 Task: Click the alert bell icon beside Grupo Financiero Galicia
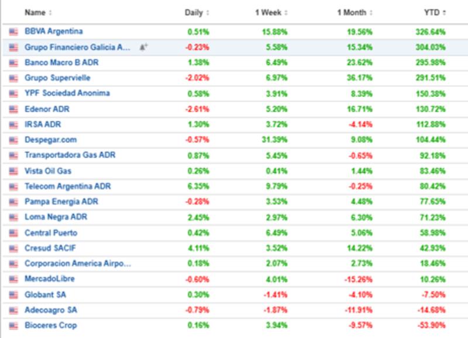(143, 47)
